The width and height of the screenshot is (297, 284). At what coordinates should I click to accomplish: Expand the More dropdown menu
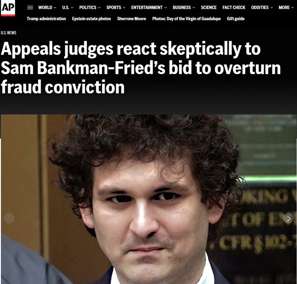click(x=286, y=7)
